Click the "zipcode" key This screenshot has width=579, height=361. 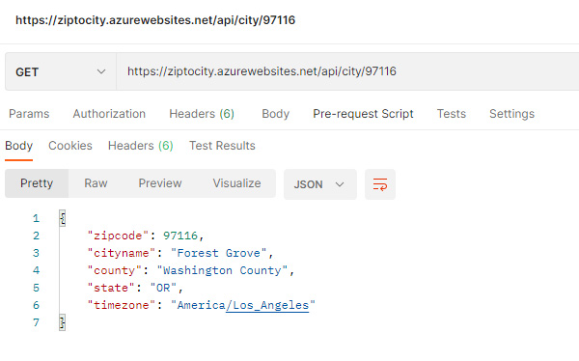(x=118, y=236)
